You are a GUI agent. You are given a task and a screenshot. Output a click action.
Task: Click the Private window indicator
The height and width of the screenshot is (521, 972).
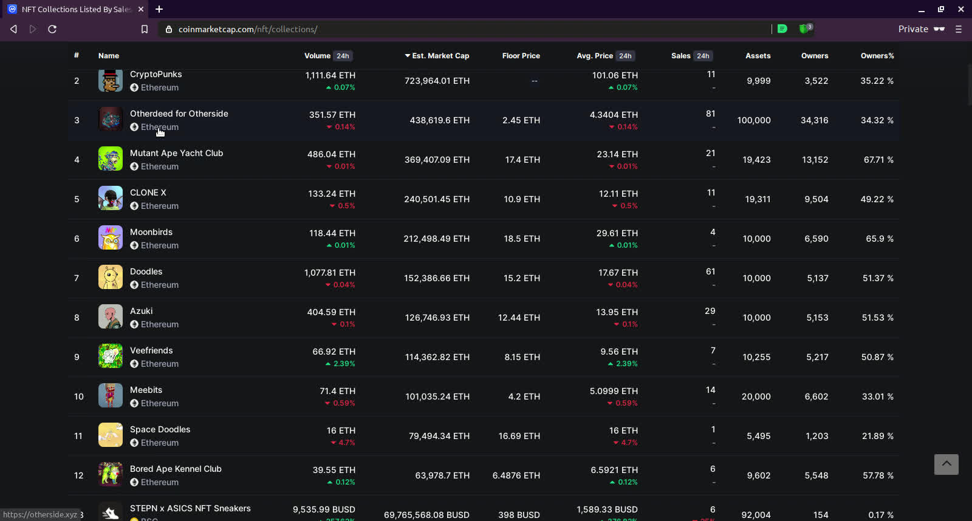921,29
